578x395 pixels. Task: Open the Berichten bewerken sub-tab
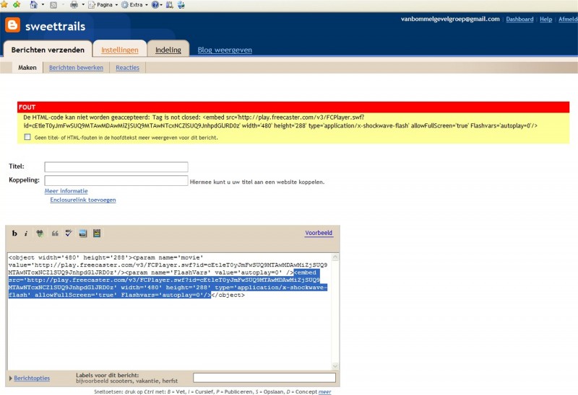click(x=76, y=68)
